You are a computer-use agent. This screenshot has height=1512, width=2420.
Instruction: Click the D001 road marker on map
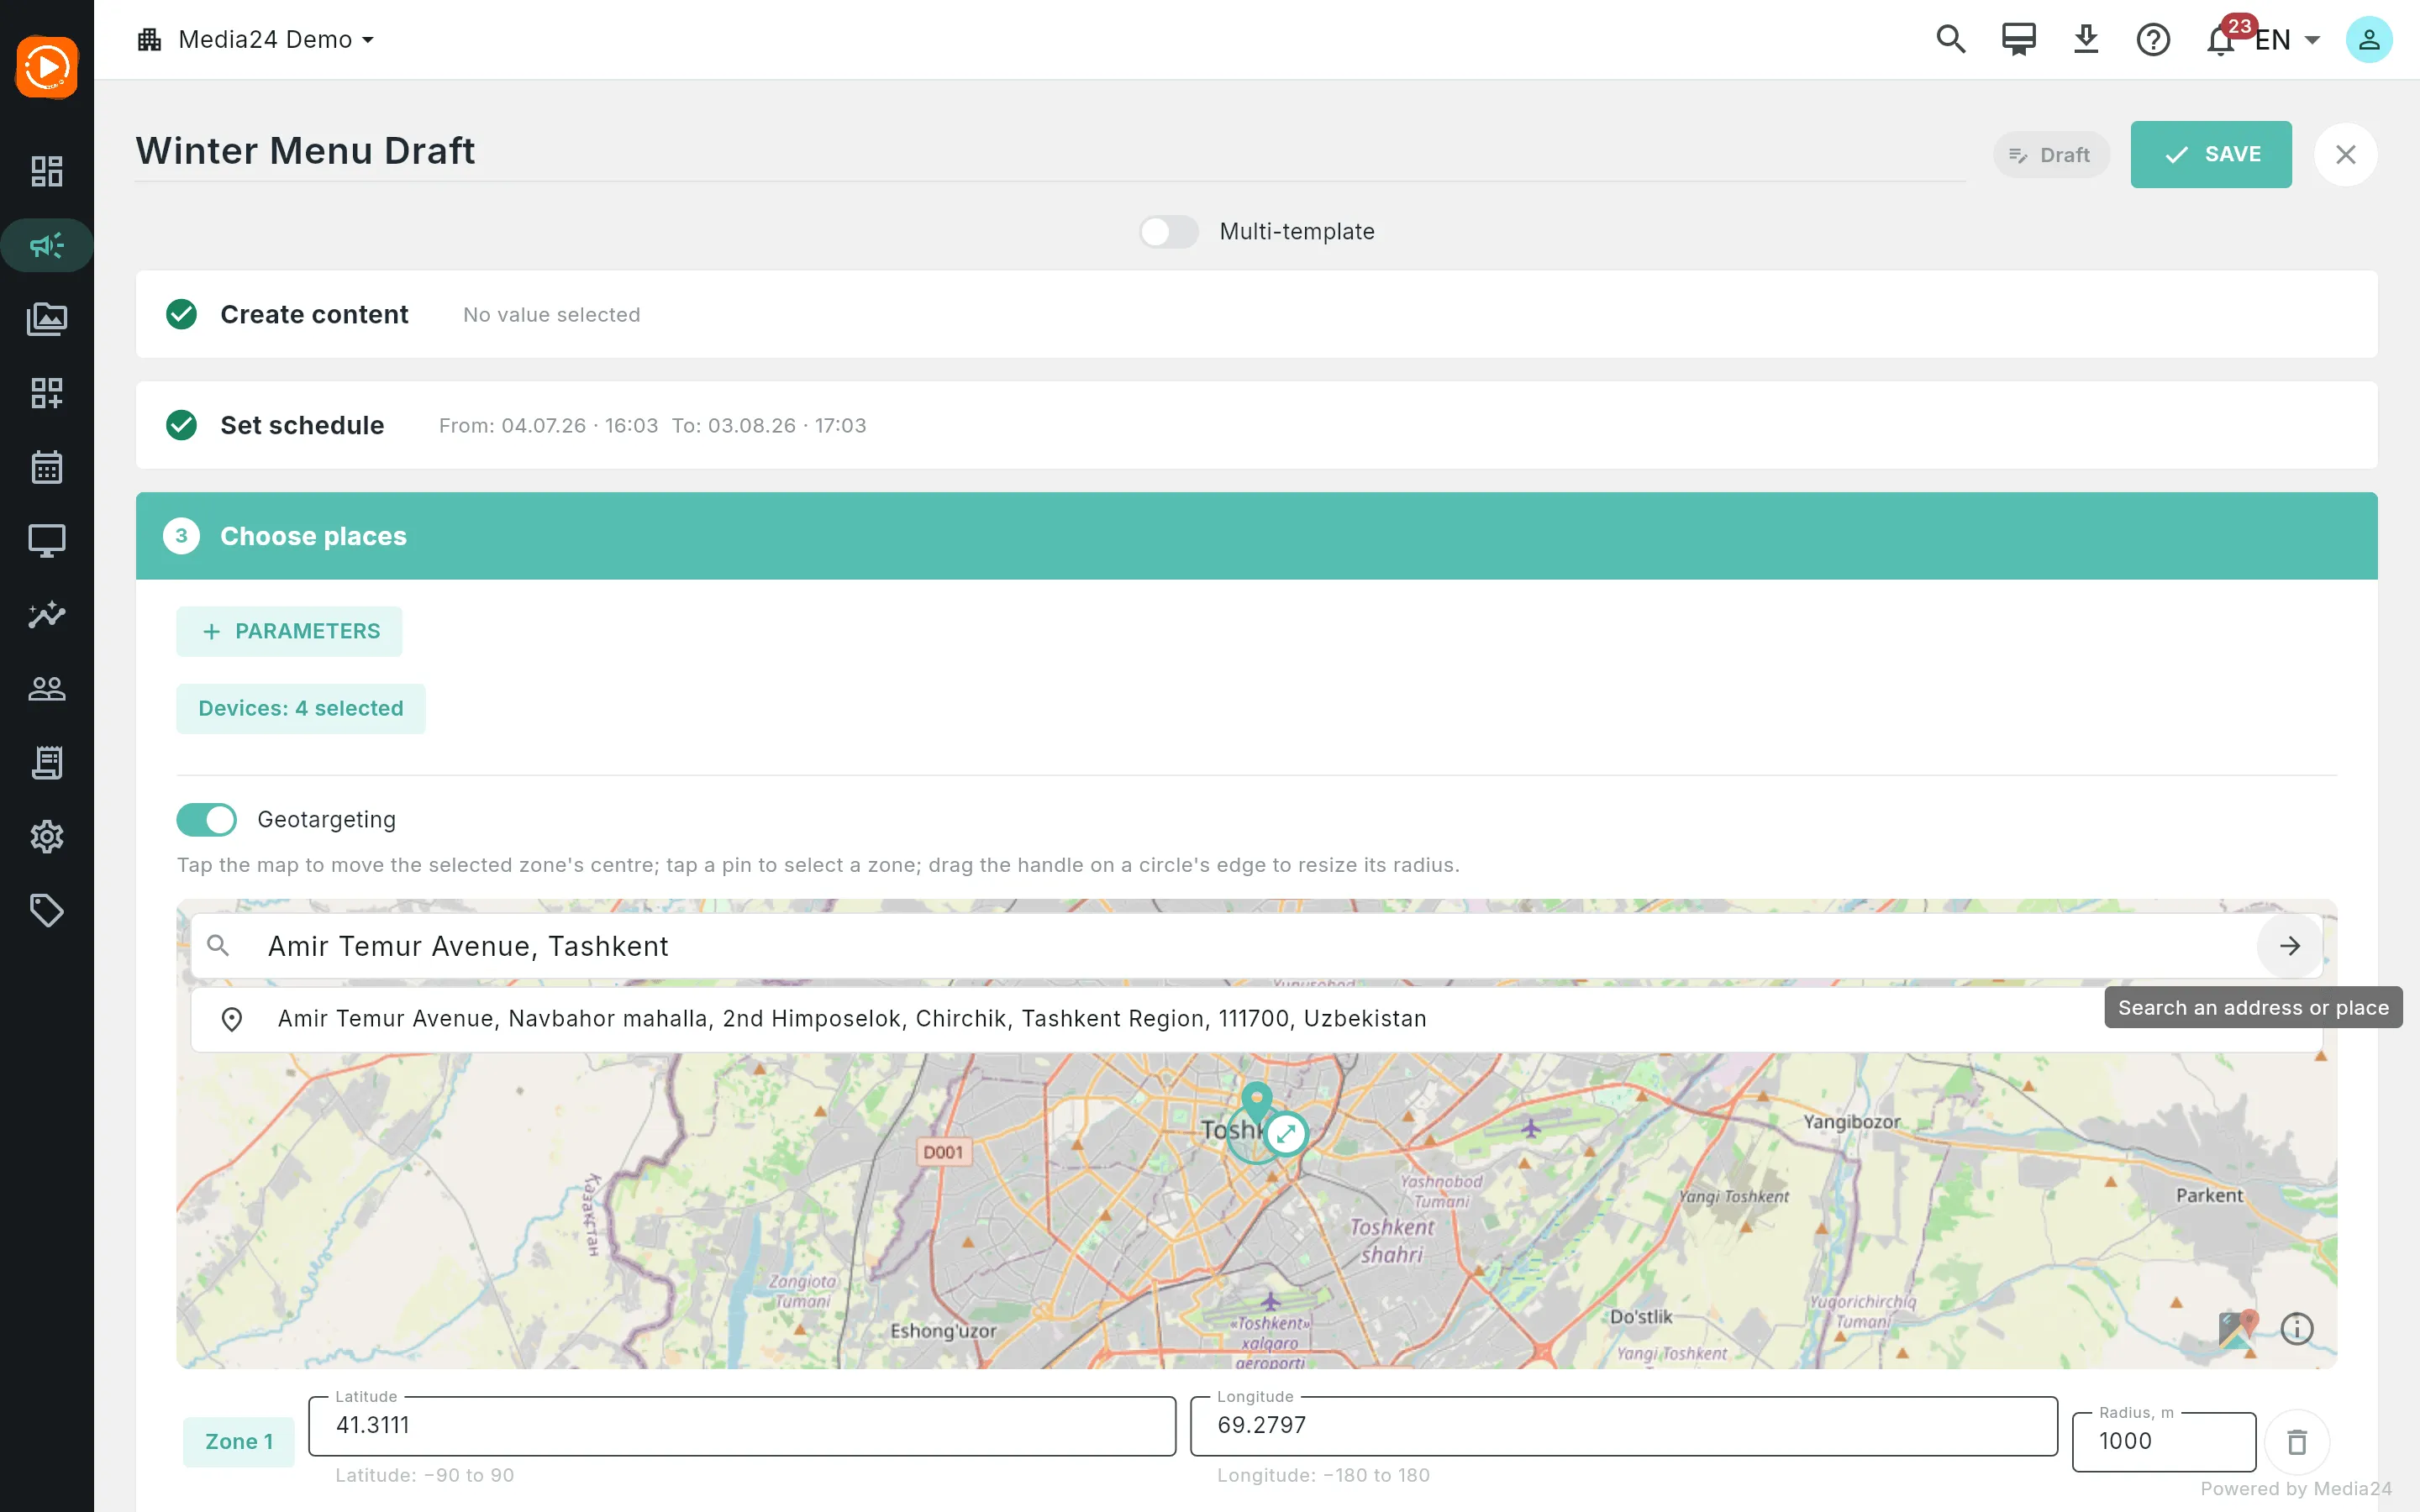tap(942, 1152)
